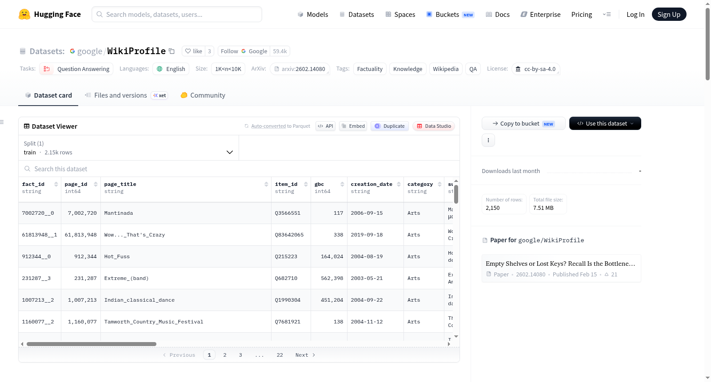
Task: Click the Hot_Fuss row cell
Action: coord(186,256)
